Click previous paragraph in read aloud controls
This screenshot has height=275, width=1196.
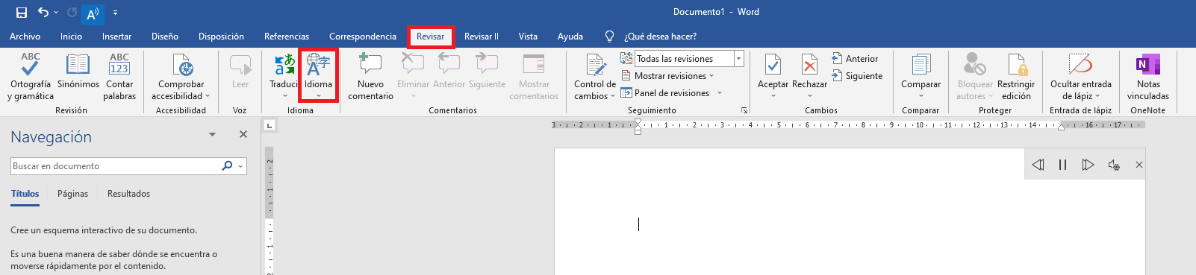point(1038,165)
